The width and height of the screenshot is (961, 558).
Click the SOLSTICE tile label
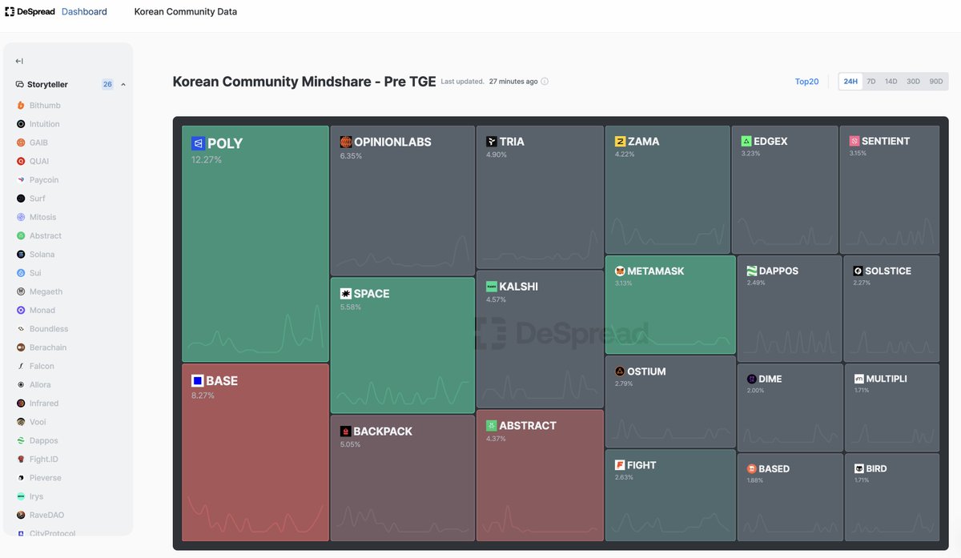tap(888, 271)
